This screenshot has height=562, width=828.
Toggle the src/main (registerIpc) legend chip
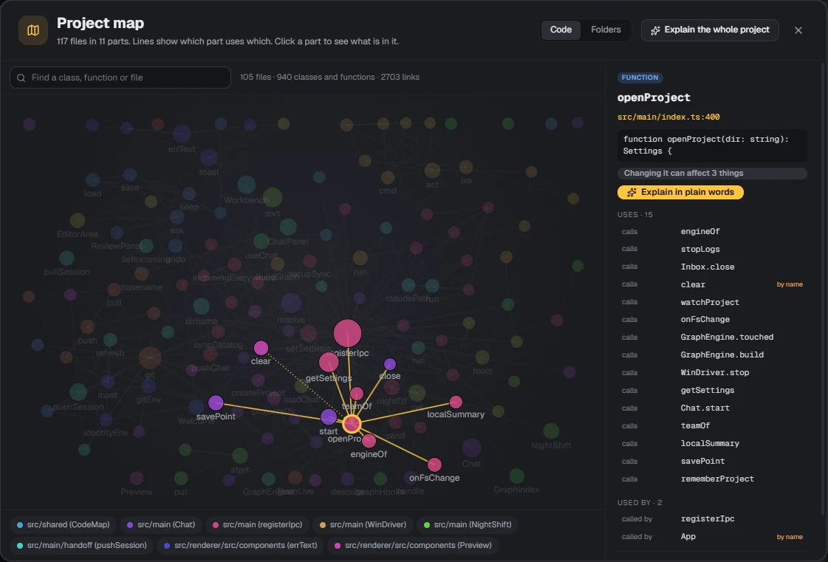[257, 524]
